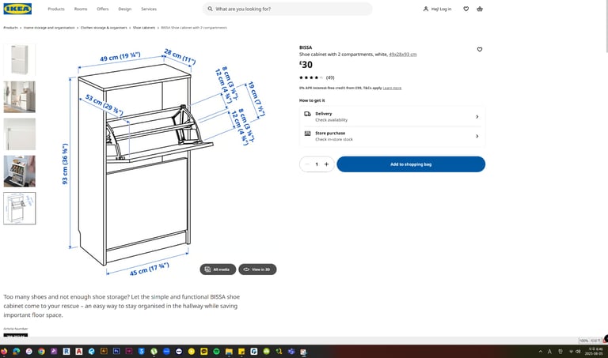Open the Offers menu
The height and width of the screenshot is (358, 608).
pos(103,9)
